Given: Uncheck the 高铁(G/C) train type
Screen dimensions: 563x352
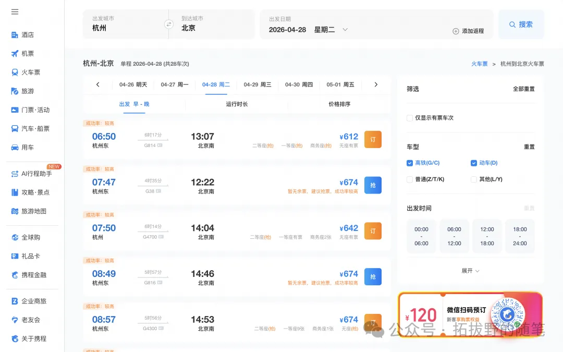Looking at the screenshot, I should tap(410, 163).
